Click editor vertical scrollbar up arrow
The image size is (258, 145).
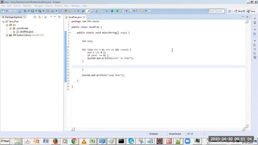247,21
